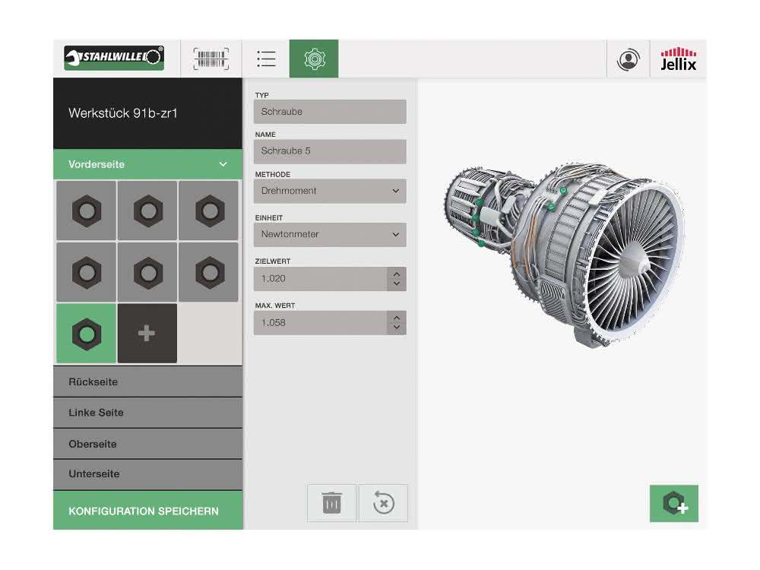Image resolution: width=760 pixels, height=570 pixels.
Task: Expand the Rückseite section
Action: [x=148, y=382]
